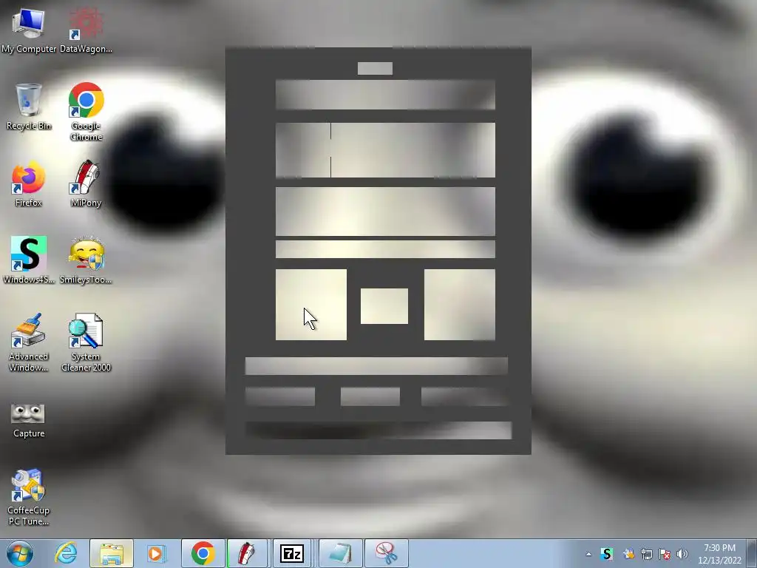
Task: Open Windows Explorer from the taskbar
Action: coord(111,553)
